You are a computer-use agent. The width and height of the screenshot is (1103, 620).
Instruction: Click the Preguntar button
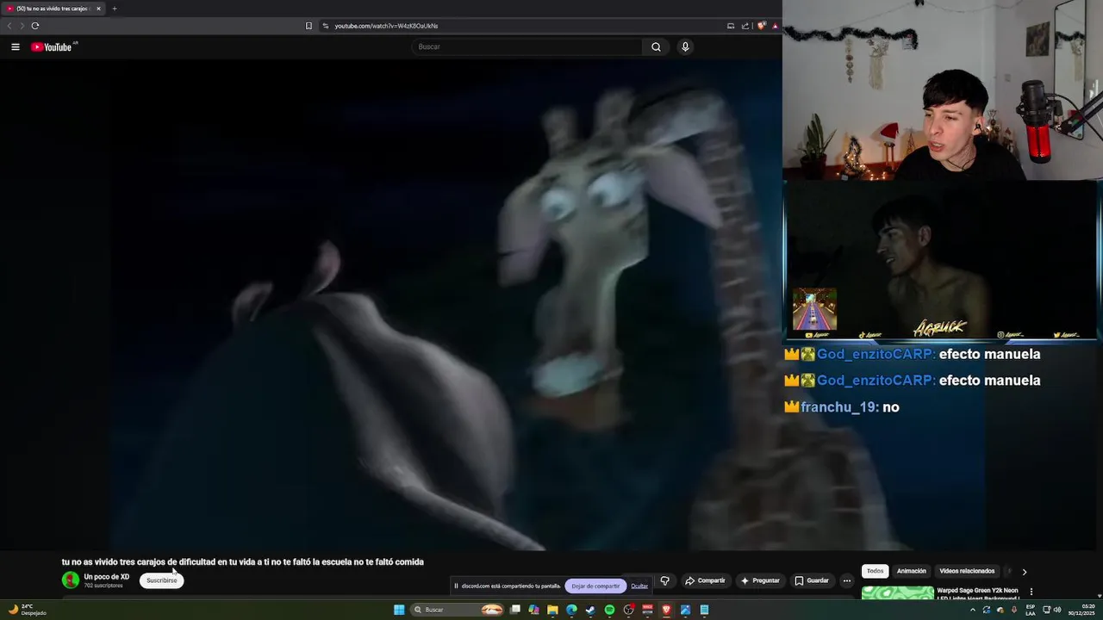759,580
